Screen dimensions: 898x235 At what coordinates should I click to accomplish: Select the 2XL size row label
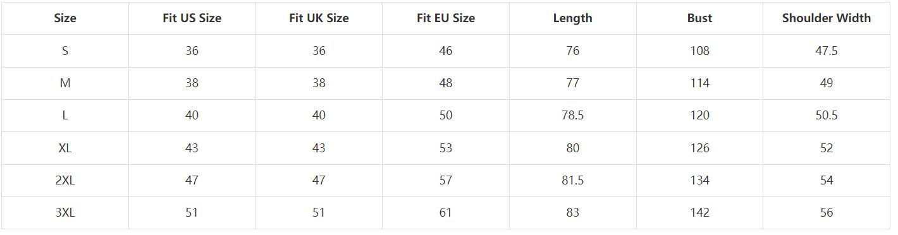(65, 180)
